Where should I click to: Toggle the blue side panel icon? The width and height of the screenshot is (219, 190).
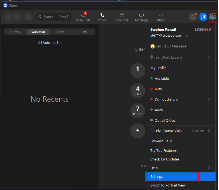[x=203, y=17]
